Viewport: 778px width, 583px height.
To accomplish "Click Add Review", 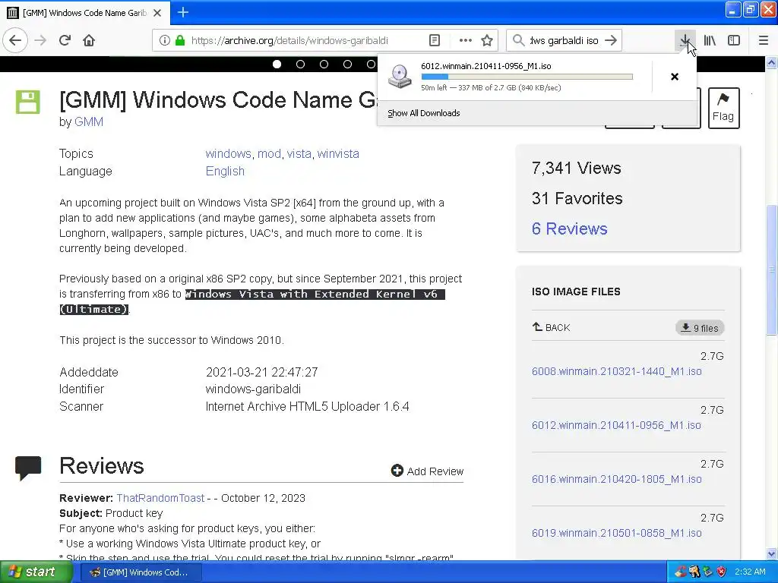I will pyautogui.click(x=427, y=471).
